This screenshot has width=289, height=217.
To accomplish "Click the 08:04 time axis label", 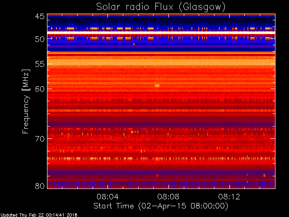I will [x=107, y=197].
